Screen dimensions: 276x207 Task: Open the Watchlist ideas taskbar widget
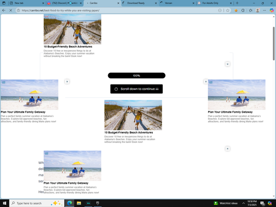(226, 203)
